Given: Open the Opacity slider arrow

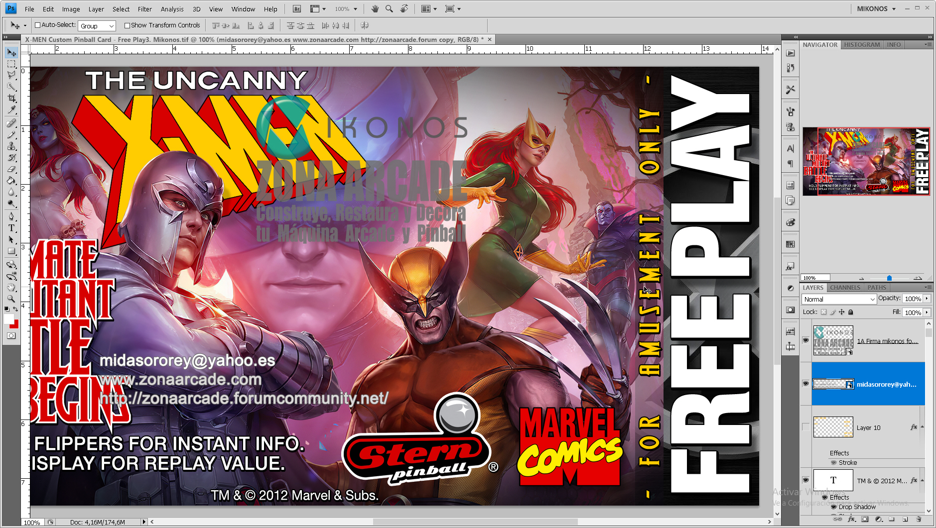Looking at the screenshot, I should click(927, 299).
